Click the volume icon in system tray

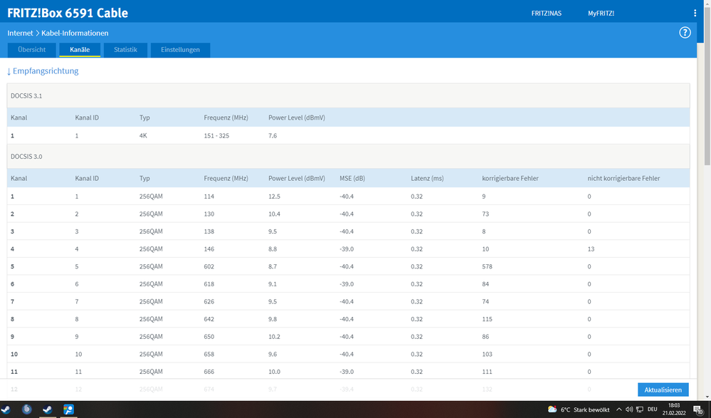629,409
